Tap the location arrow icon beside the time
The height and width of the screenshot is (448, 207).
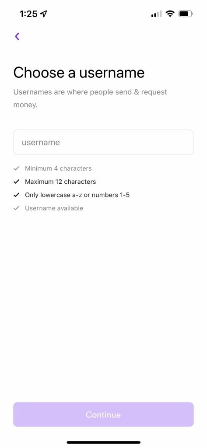coord(44,14)
